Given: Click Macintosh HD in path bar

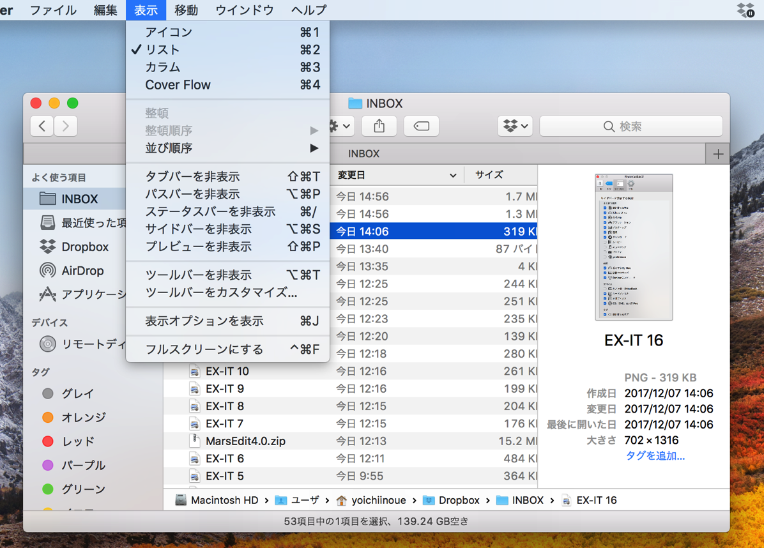Looking at the screenshot, I should pos(217,500).
